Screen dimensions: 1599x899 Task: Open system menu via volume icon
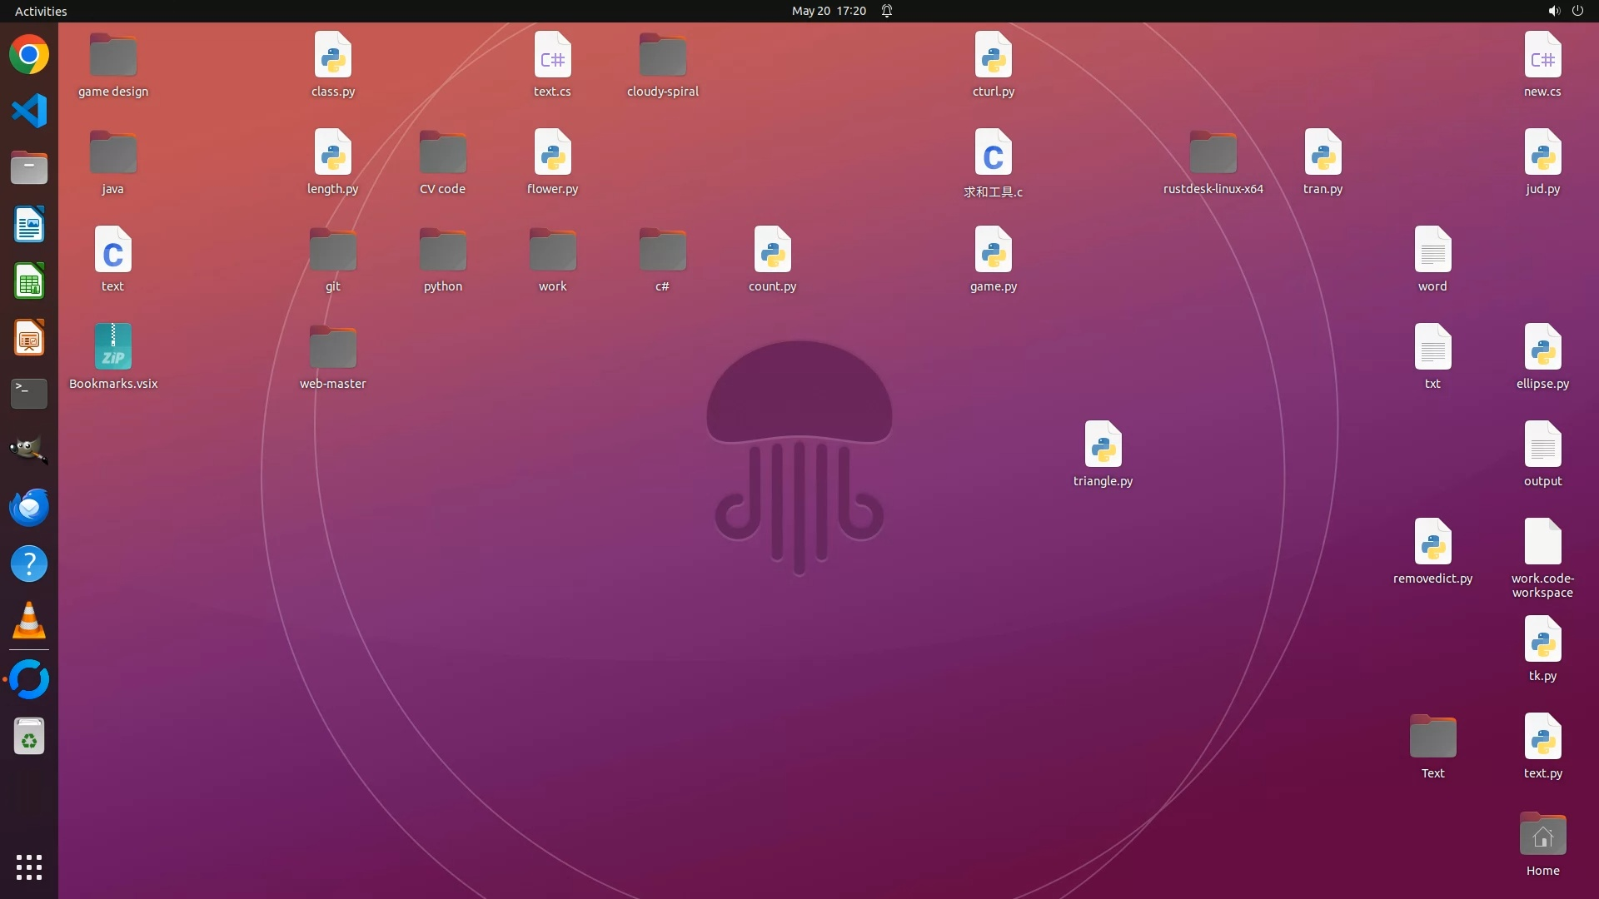(1553, 11)
